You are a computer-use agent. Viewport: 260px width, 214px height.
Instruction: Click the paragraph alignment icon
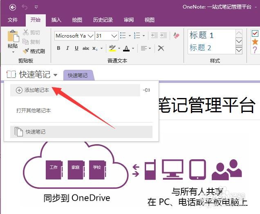tap(144, 48)
